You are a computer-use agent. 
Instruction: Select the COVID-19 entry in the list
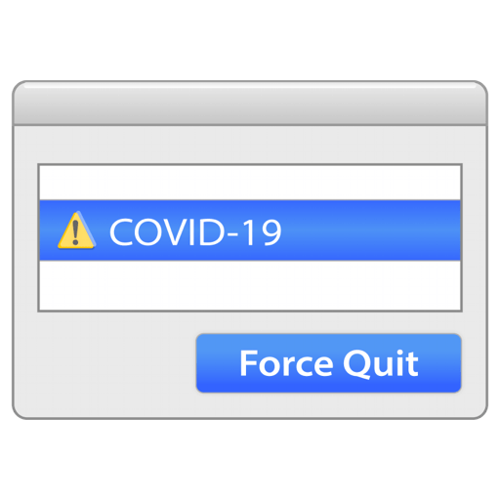(250, 230)
